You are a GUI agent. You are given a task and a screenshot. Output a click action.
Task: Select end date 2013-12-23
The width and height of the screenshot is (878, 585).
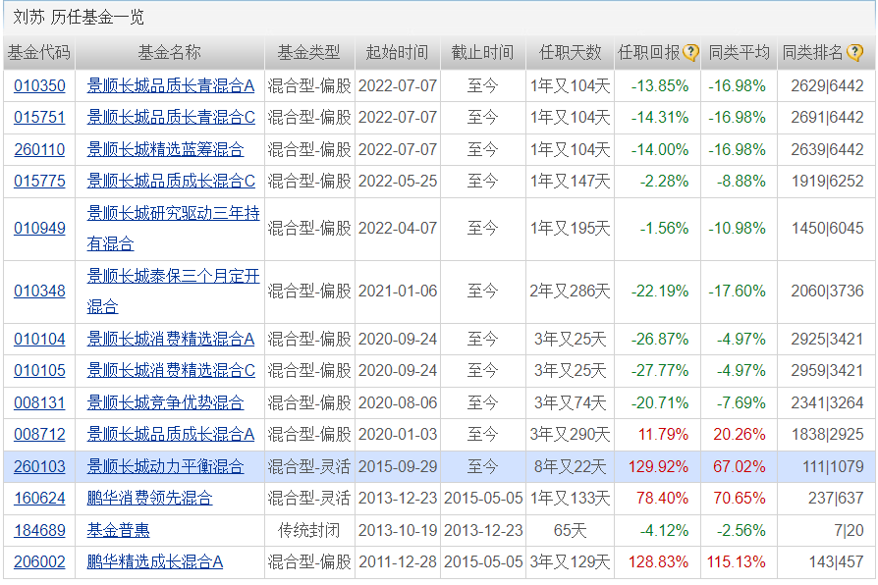coord(483,530)
